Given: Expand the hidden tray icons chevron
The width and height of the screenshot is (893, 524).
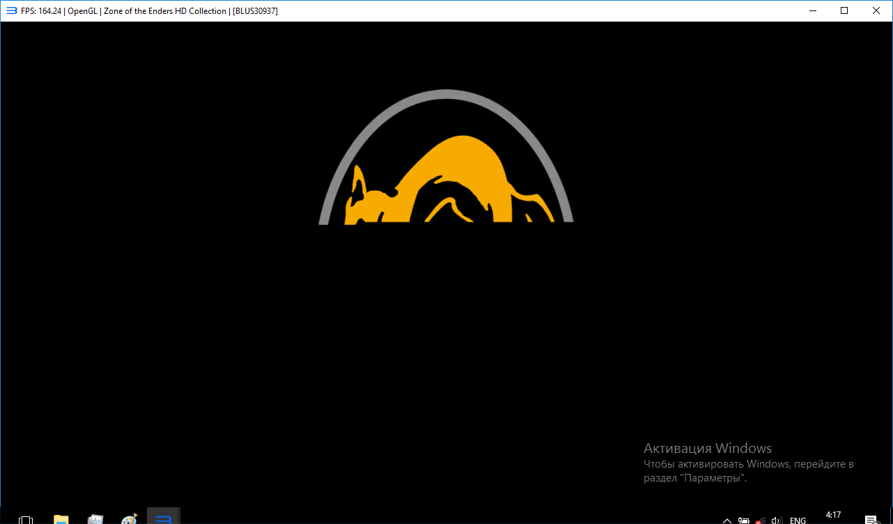Looking at the screenshot, I should 727,521.
